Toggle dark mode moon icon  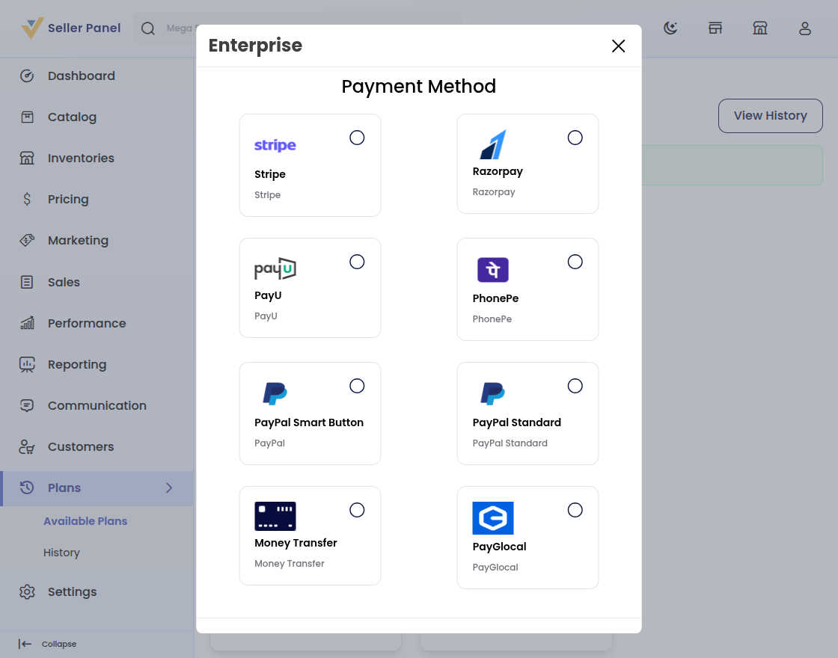[x=670, y=28]
